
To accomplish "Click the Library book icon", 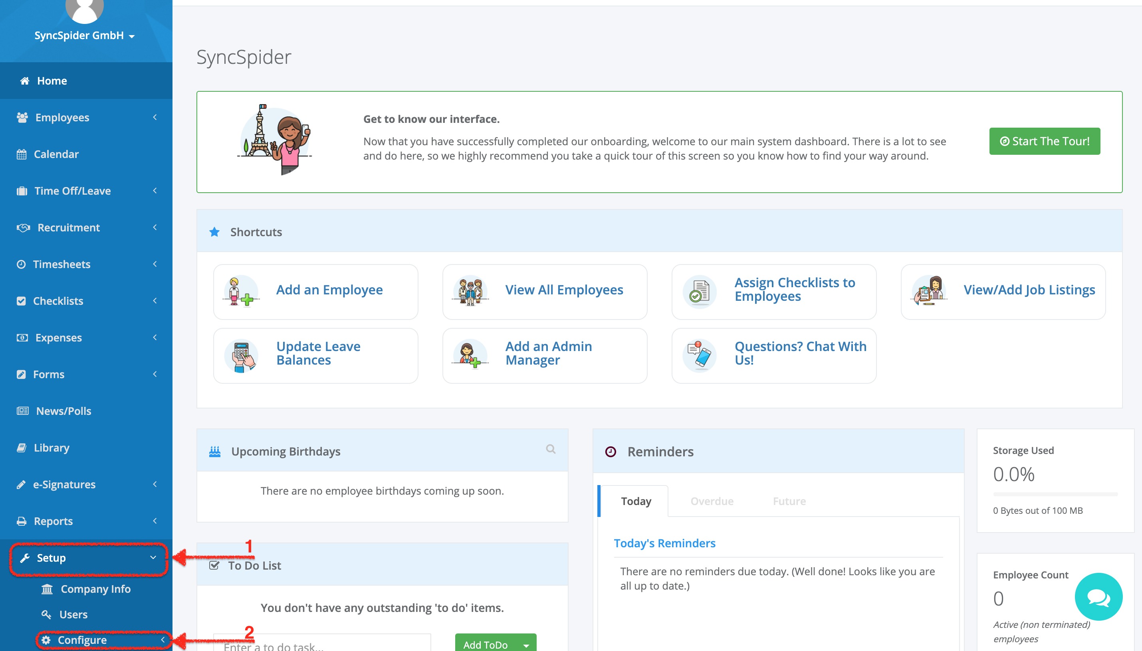I will pyautogui.click(x=22, y=448).
